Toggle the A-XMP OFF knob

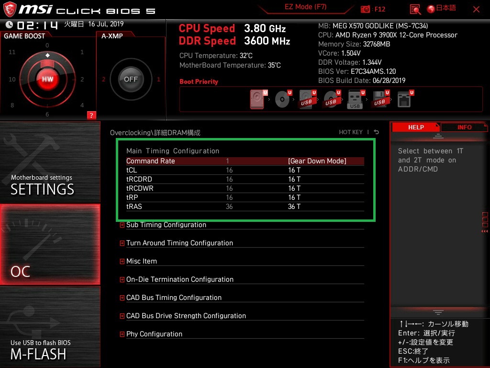click(x=131, y=79)
